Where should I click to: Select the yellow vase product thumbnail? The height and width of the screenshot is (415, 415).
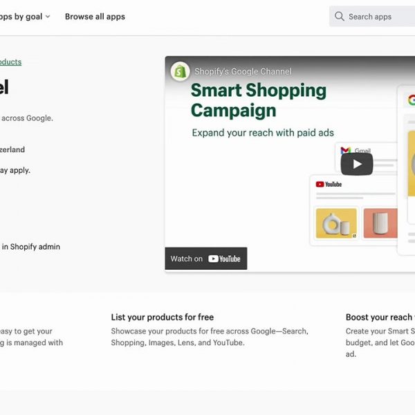pos(336,223)
